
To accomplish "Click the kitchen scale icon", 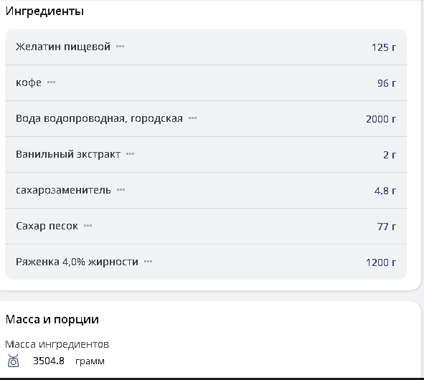I will [x=13, y=361].
